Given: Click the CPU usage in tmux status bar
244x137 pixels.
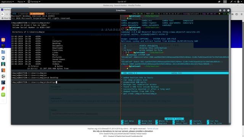Looking at the screenshot, I should coord(138,14).
